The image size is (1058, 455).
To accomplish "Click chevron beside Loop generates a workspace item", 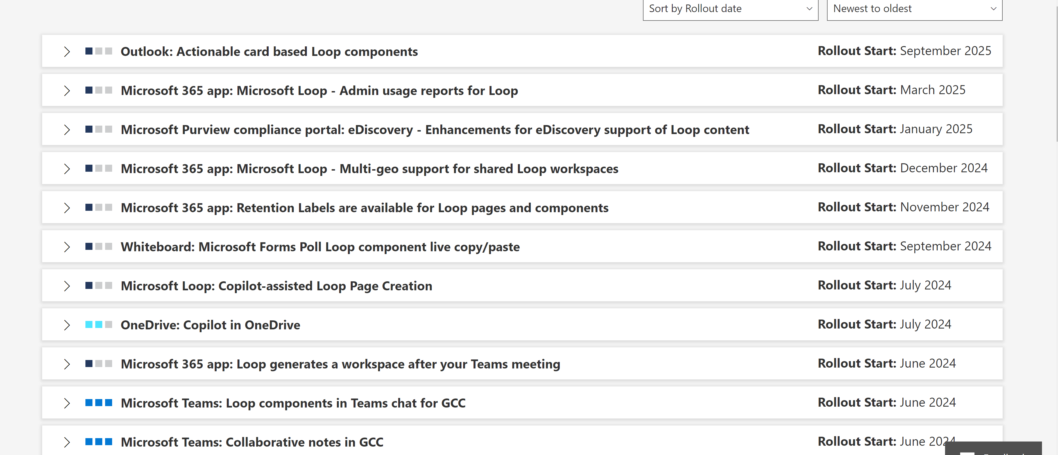I will click(x=67, y=364).
